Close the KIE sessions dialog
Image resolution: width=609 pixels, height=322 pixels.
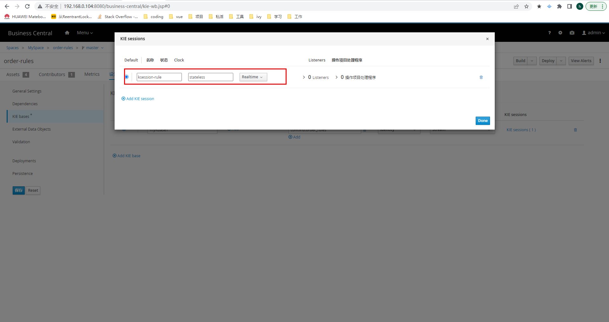487,39
